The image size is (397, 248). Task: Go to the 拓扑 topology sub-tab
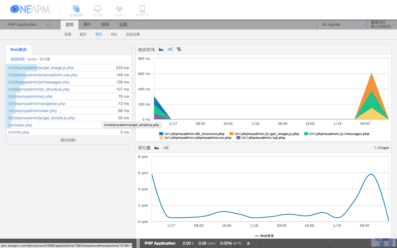point(83,34)
